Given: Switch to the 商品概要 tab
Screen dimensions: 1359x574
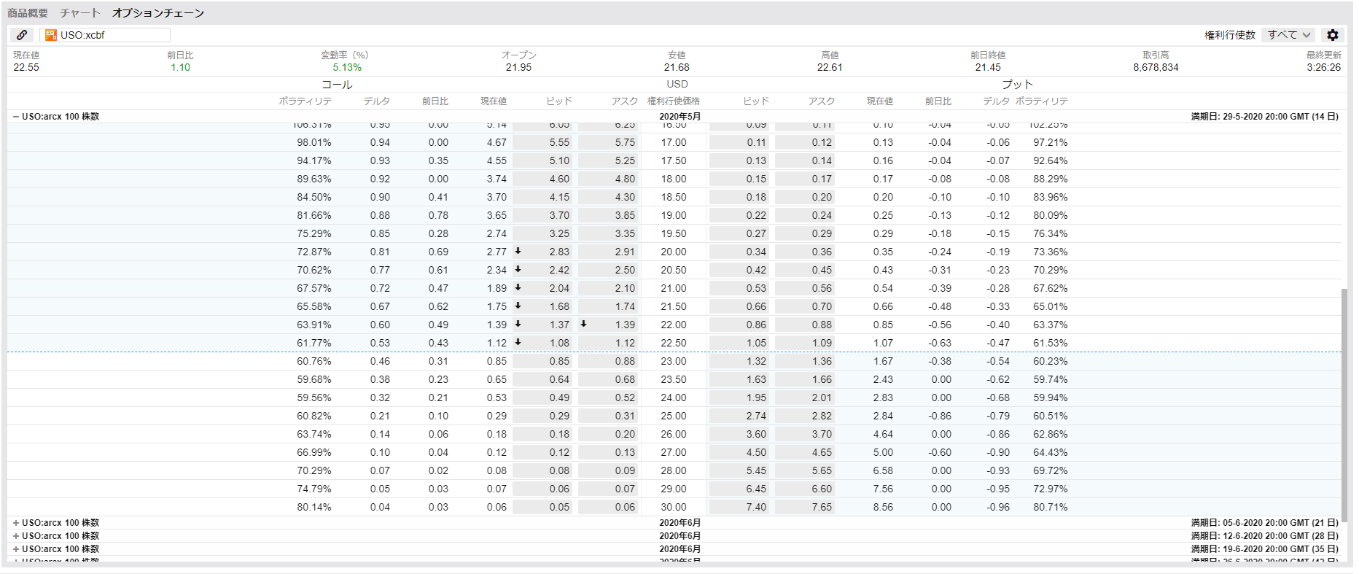Looking at the screenshot, I should click(x=28, y=13).
